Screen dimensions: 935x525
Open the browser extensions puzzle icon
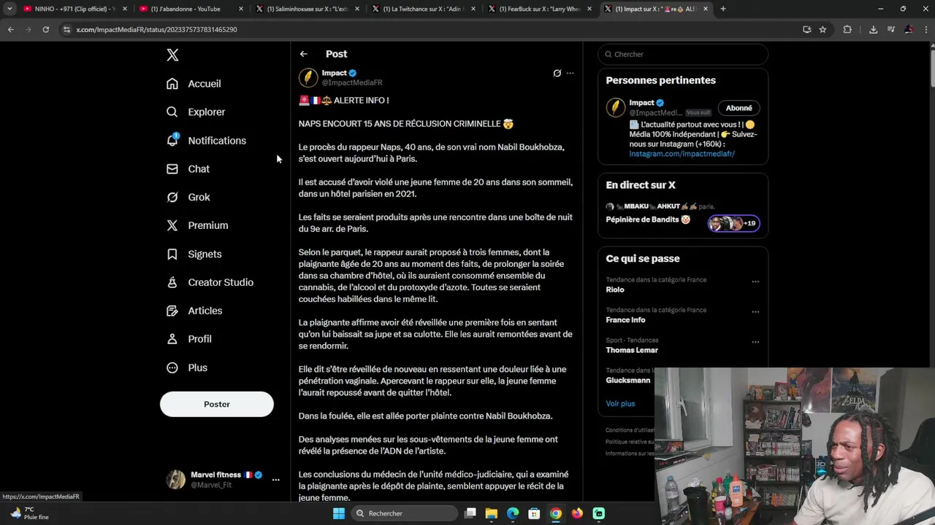pyautogui.click(x=847, y=29)
